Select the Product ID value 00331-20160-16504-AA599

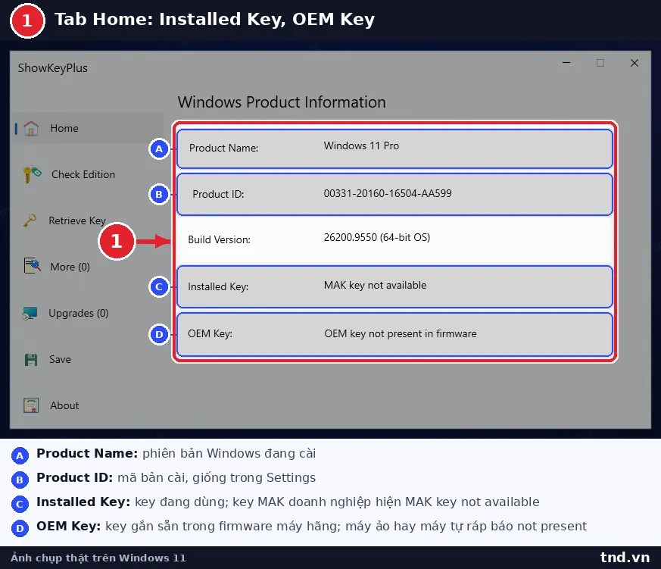pos(388,193)
